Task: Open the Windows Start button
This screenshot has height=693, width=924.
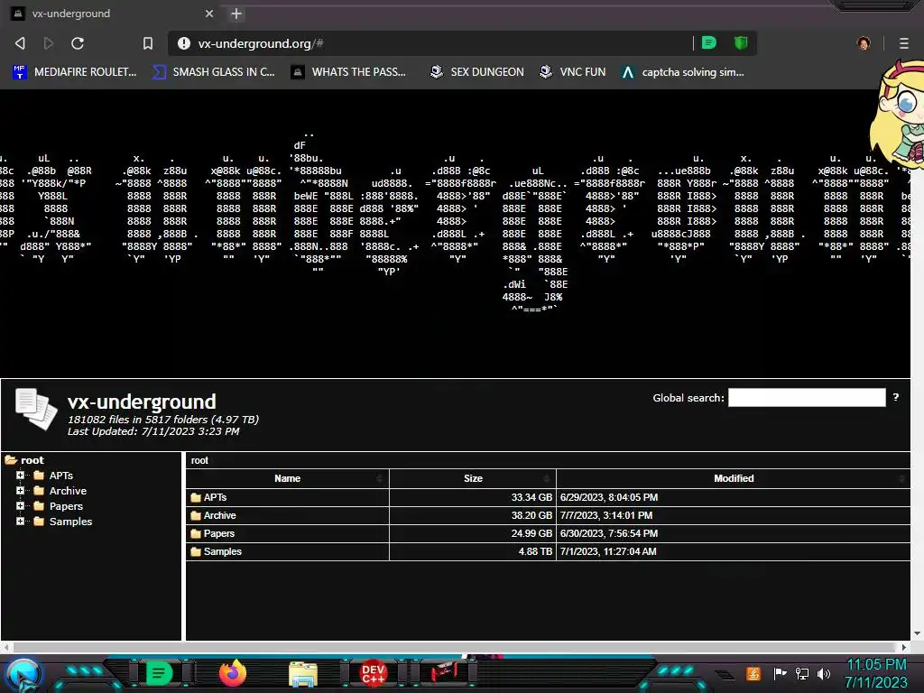Action: click(x=23, y=674)
